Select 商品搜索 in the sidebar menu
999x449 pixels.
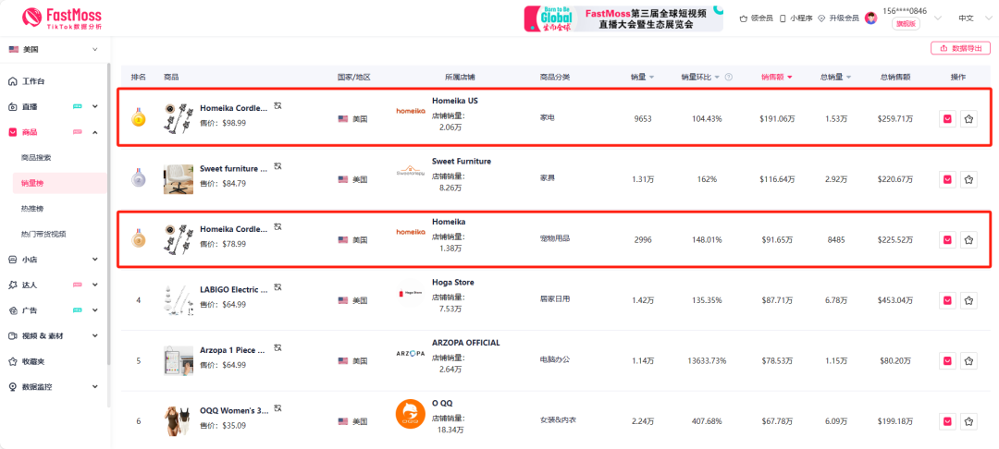(37, 158)
